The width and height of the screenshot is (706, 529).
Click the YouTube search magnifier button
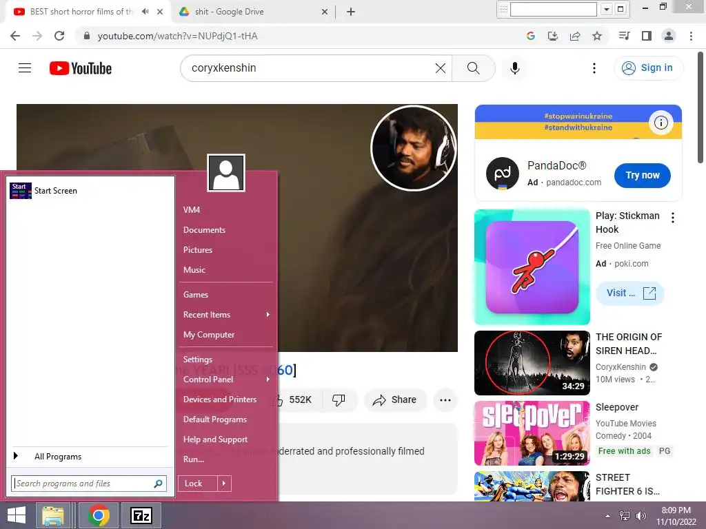point(473,68)
